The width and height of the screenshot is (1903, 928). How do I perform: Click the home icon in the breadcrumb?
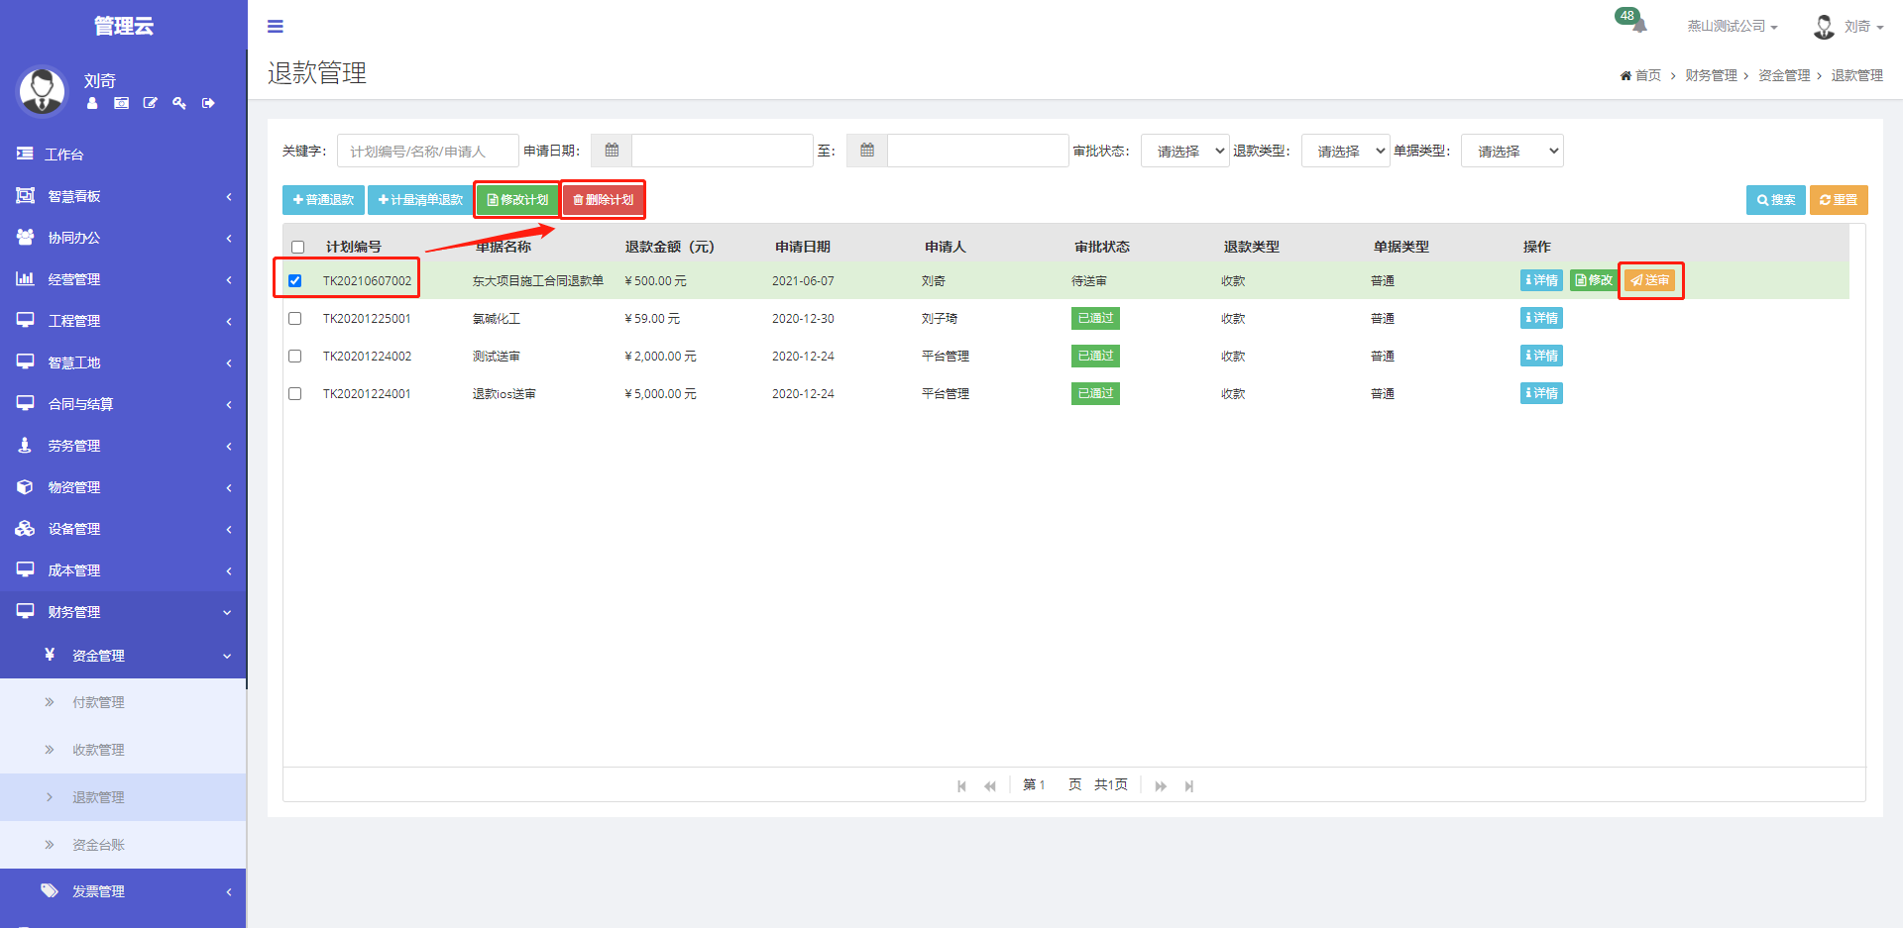(1625, 75)
